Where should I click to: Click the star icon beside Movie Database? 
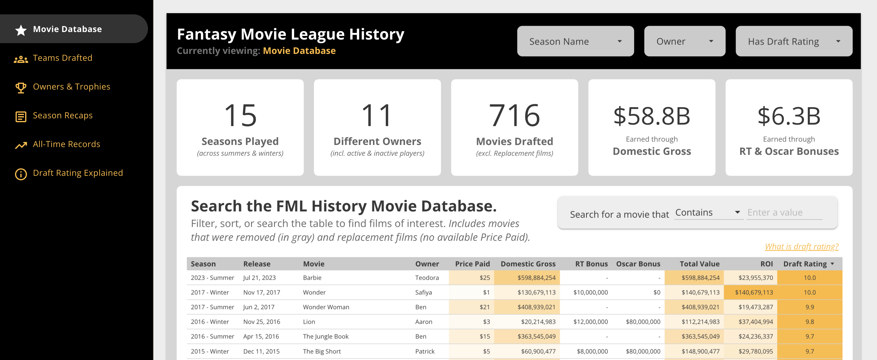[21, 30]
